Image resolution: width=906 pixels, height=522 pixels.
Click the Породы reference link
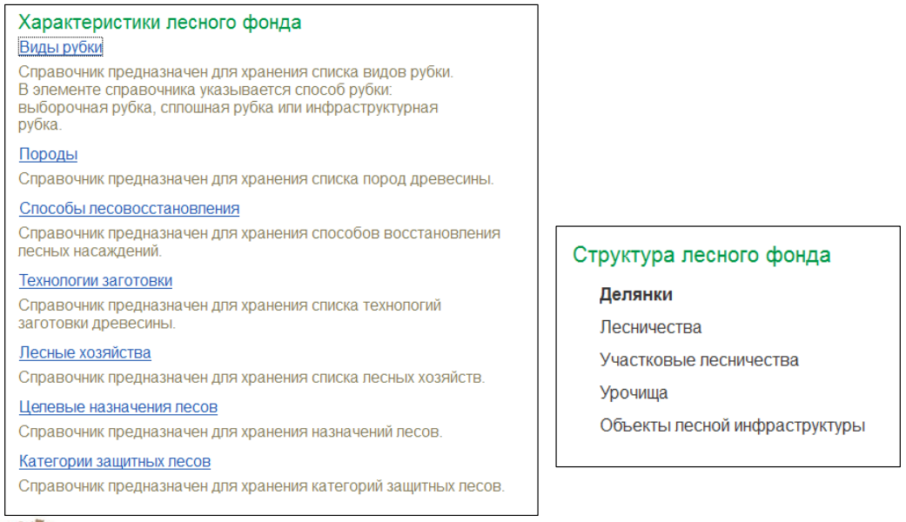coord(48,155)
